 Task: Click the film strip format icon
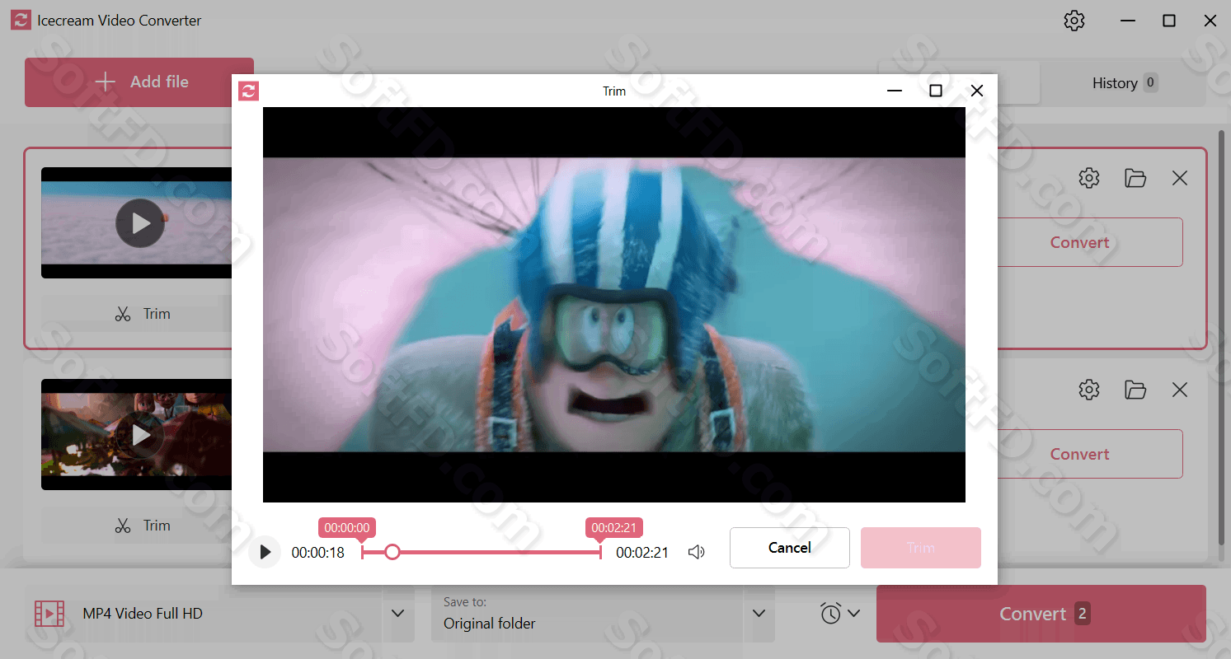click(x=49, y=614)
